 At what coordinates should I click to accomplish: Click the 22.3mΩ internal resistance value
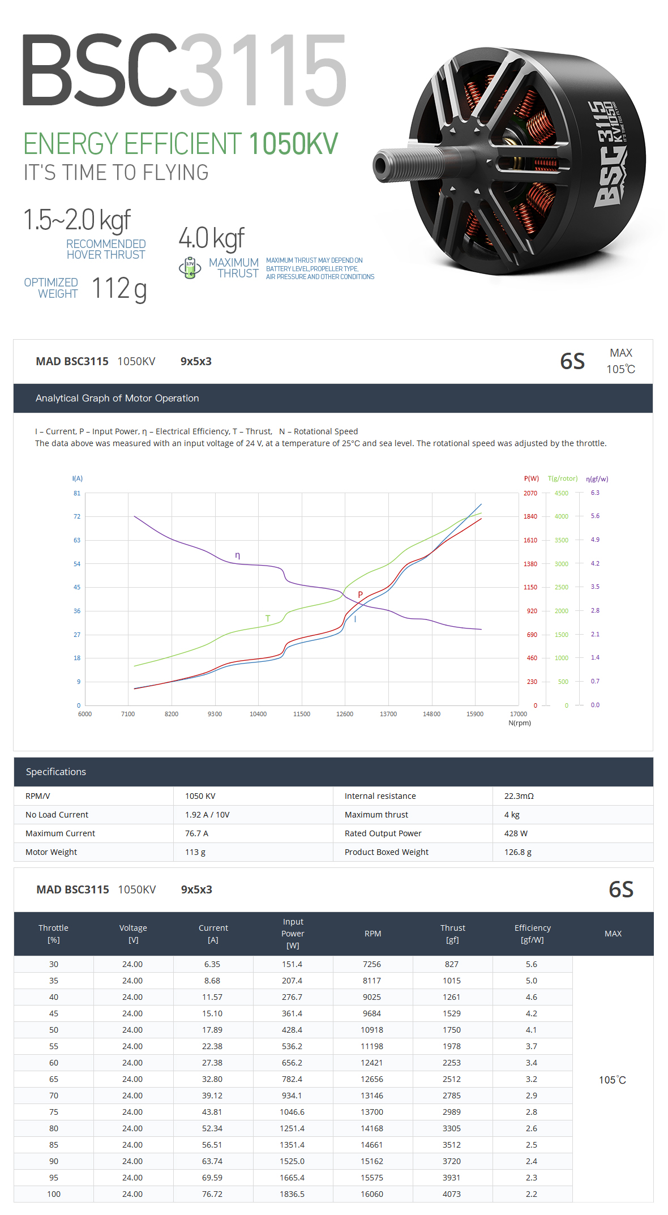pos(519,796)
